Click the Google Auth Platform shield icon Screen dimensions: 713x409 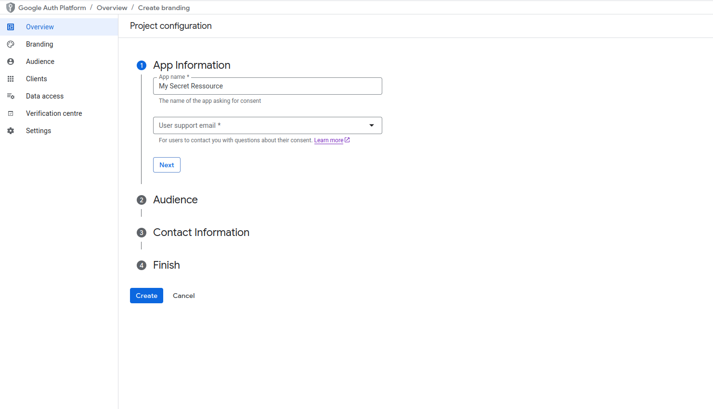coord(10,8)
